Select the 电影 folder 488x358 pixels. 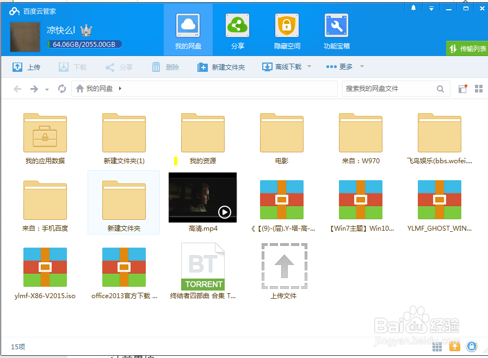point(282,139)
